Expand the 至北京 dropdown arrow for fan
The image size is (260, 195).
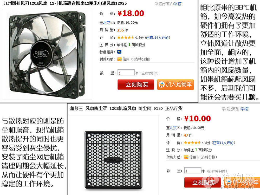112,22
